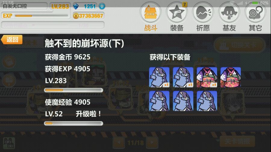Go to next page arrow beside 11/18
Screen dimensions: 271x152
tap(152, 142)
